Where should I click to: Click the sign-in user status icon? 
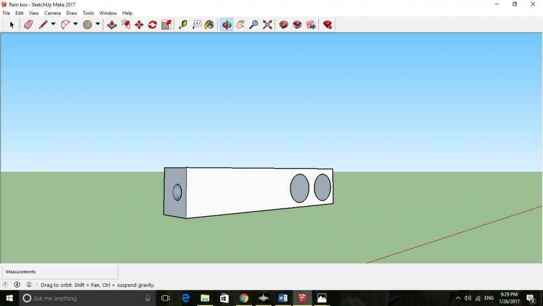point(29,284)
